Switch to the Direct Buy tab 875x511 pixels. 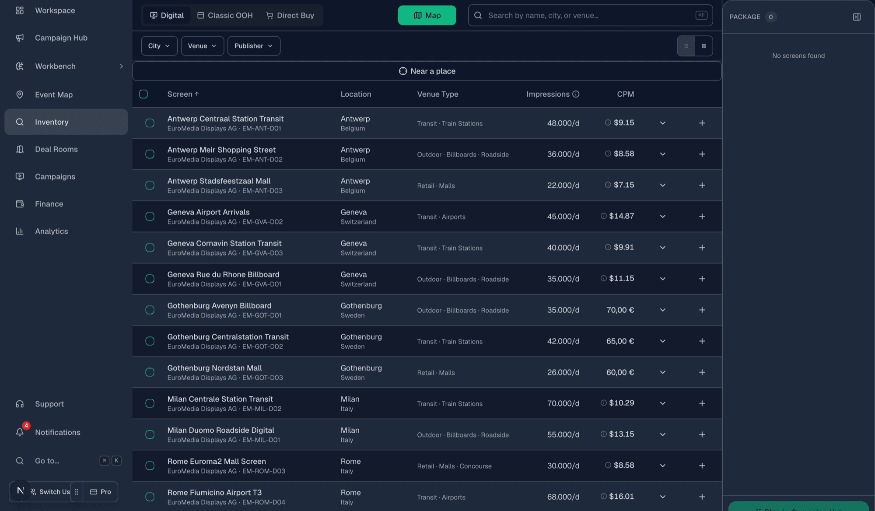point(290,15)
